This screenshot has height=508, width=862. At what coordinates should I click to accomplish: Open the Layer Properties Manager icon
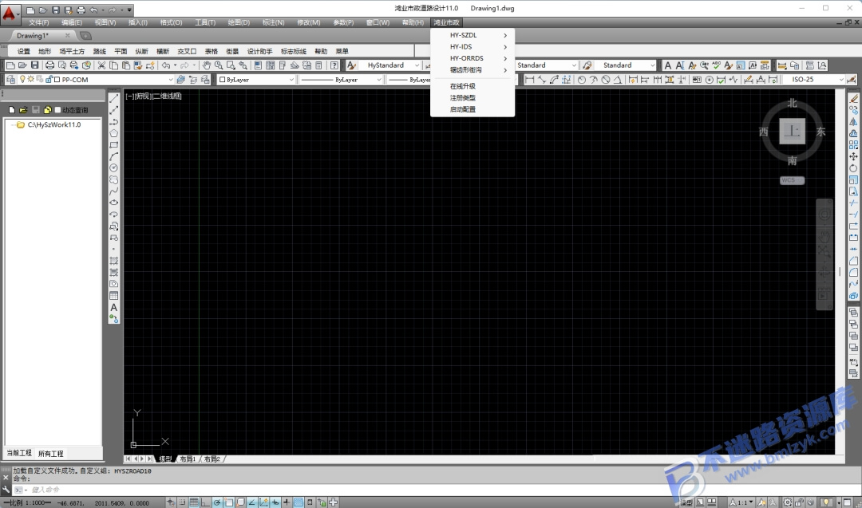pyautogui.click(x=10, y=80)
